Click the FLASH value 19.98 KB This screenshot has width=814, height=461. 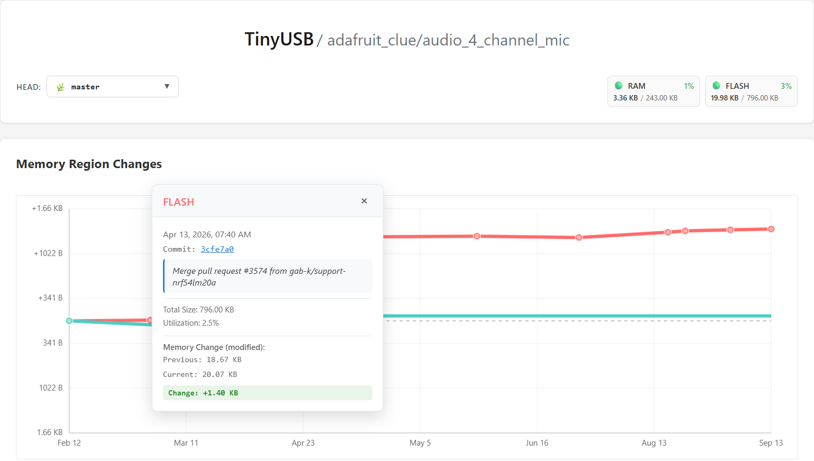click(x=725, y=98)
